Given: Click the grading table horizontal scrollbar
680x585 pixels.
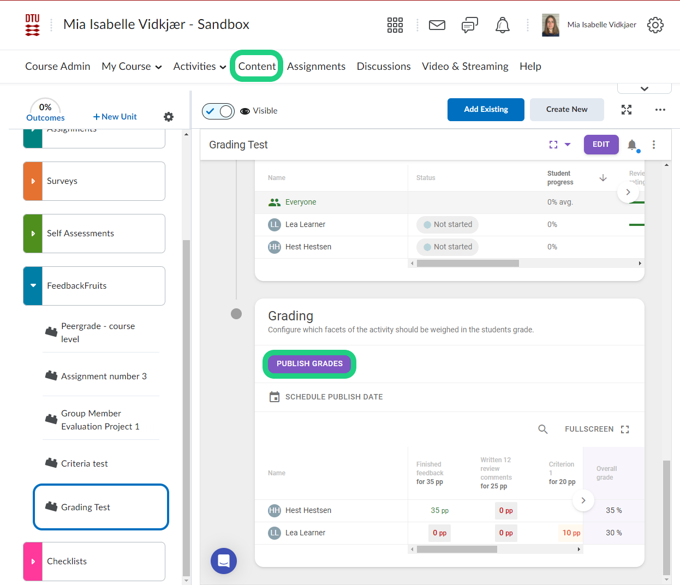Looking at the screenshot, I should pyautogui.click(x=457, y=550).
